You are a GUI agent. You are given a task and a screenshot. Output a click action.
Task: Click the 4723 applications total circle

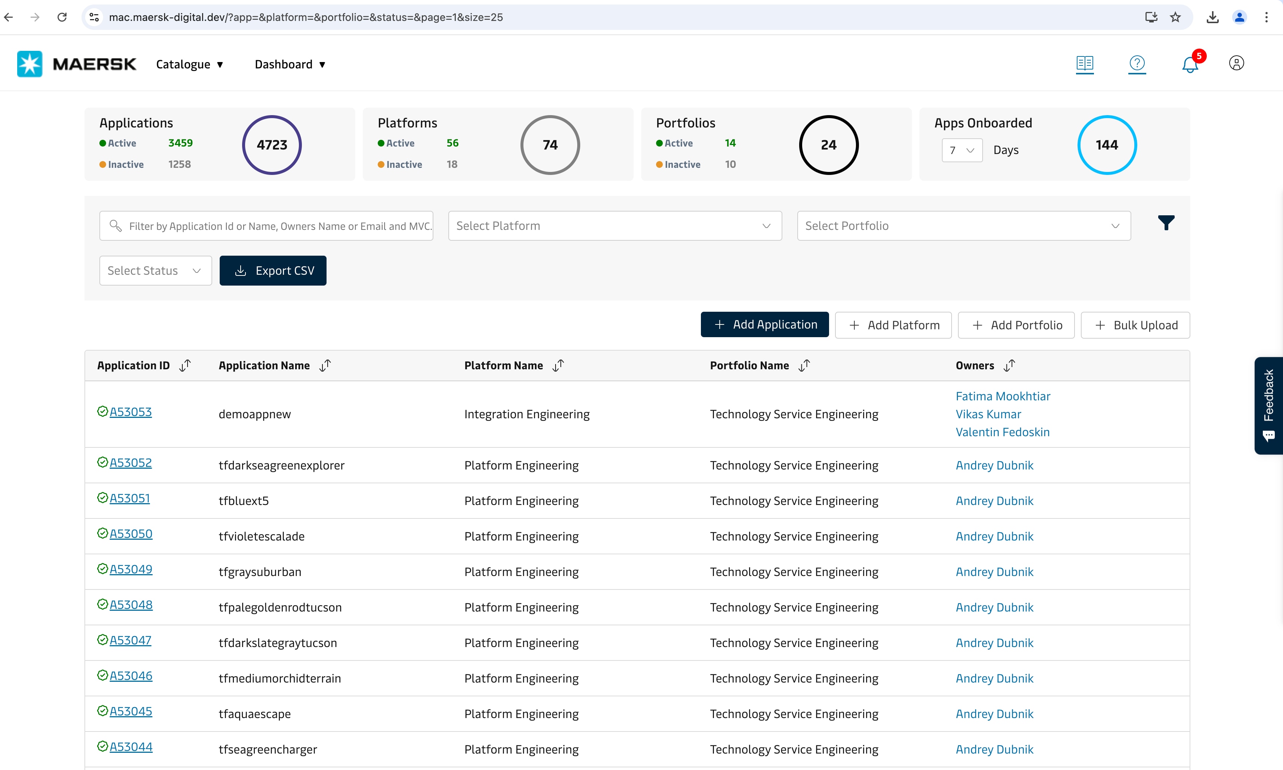click(x=272, y=145)
